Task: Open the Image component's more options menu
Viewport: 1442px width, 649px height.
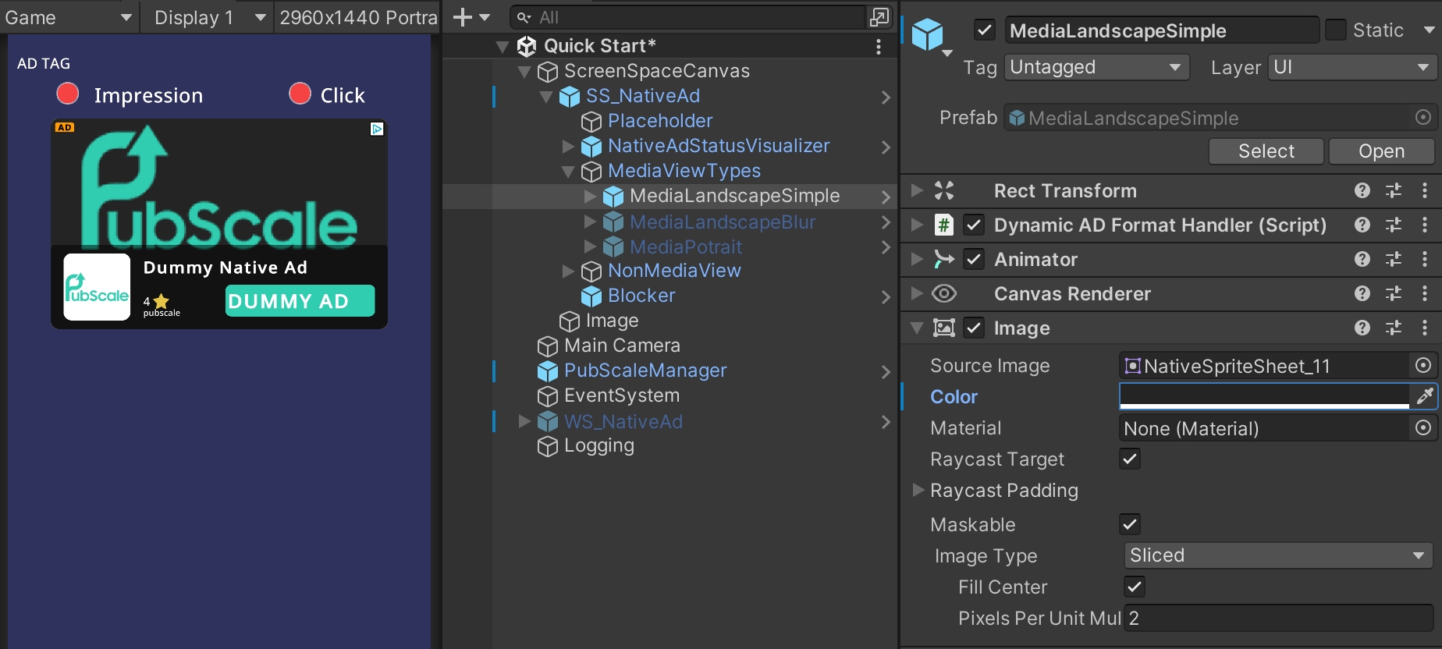Action: click(1425, 328)
